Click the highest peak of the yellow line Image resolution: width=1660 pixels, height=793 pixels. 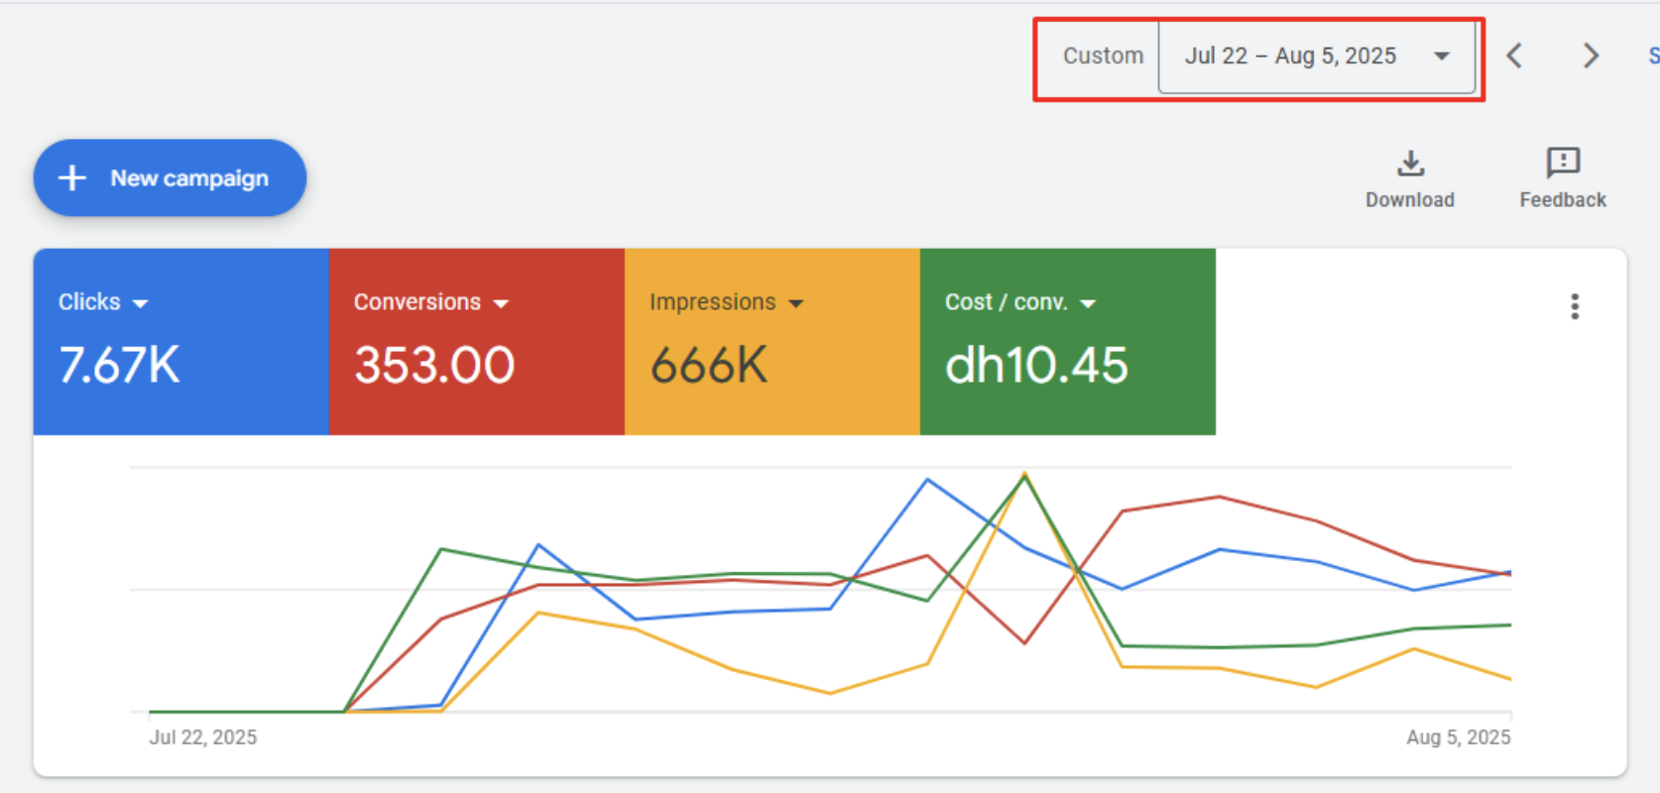click(x=1024, y=474)
